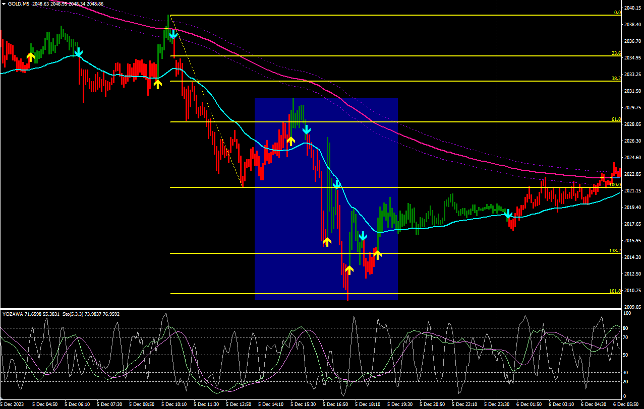Click the Fibonacci 61.8 level label

(616, 119)
